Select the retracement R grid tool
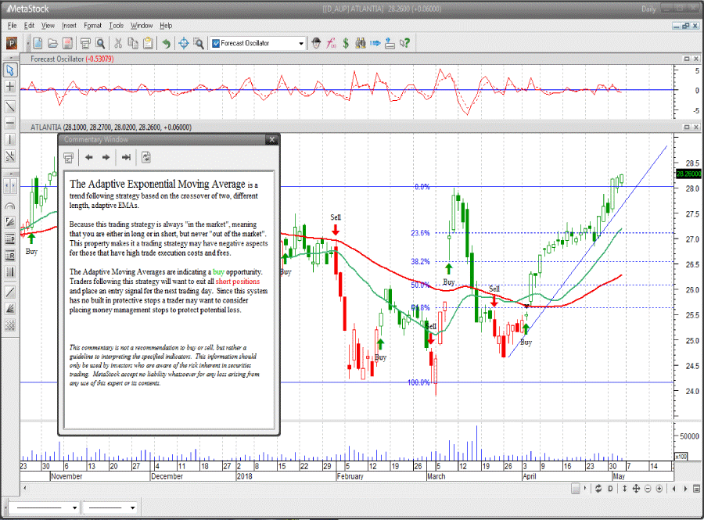704x520 pixels. [10, 256]
